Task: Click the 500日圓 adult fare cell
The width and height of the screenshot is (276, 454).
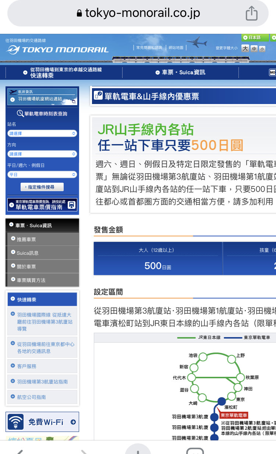Action: [158, 258]
